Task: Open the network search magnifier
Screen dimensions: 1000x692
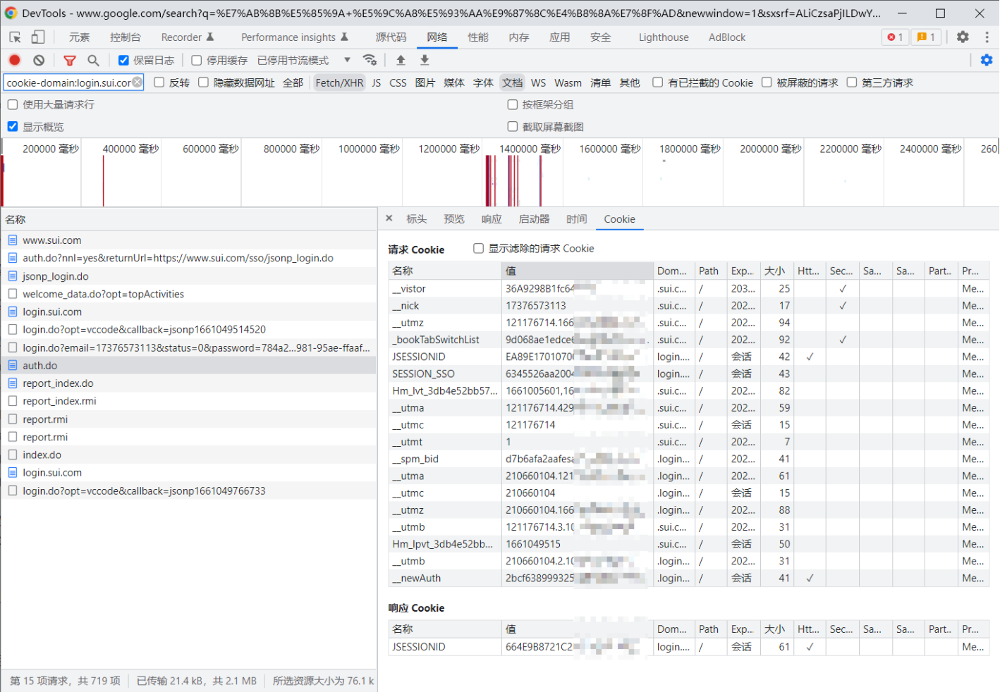Action: pos(93,61)
